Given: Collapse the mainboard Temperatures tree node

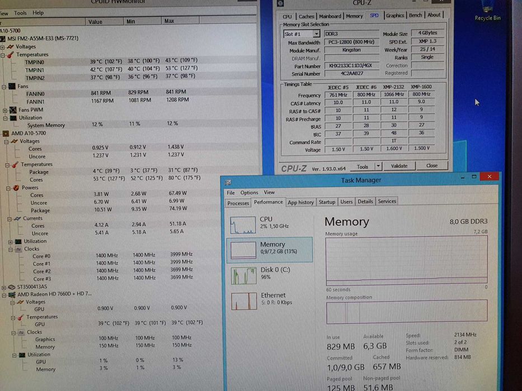Looking at the screenshot, I should 3,55.
